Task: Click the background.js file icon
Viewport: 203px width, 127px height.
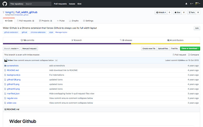Action: (5, 75)
